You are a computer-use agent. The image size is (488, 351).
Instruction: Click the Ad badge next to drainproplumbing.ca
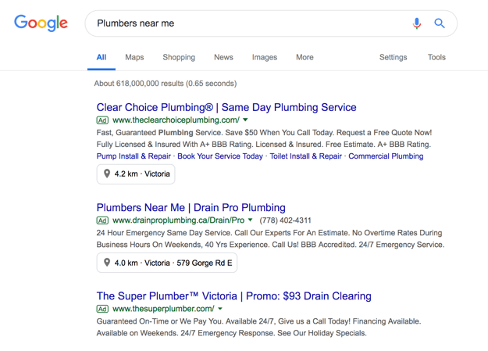[102, 220]
